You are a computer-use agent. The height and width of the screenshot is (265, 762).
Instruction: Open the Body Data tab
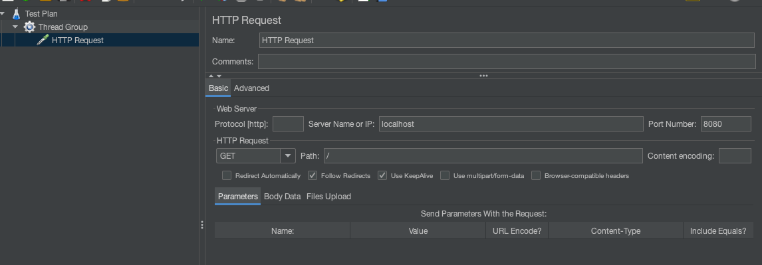283,197
